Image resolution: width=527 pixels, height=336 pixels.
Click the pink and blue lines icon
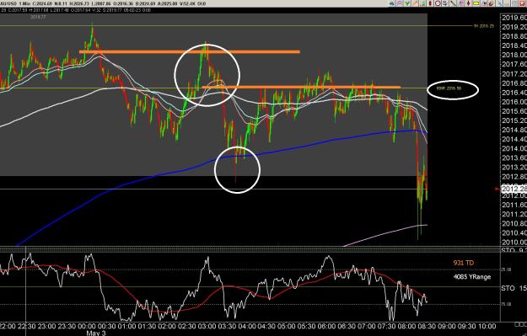(x=460, y=3)
